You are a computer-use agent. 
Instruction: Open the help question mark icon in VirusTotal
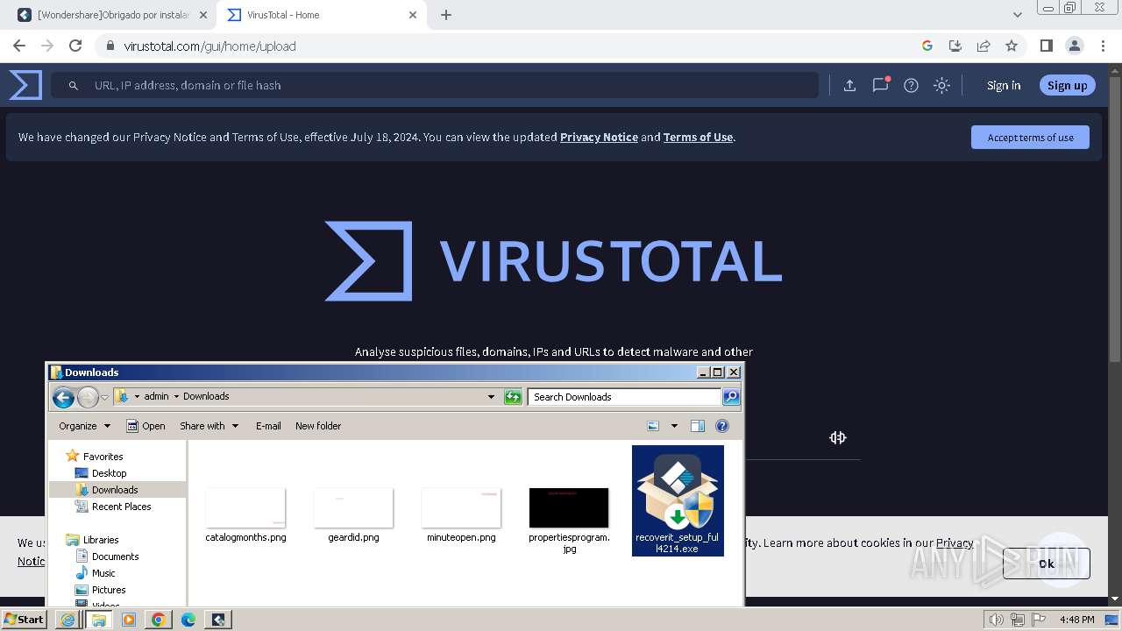[x=911, y=85]
